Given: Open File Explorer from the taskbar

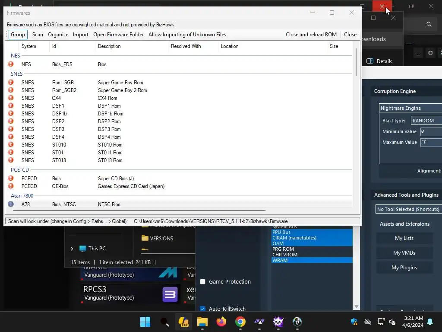Looking at the screenshot, I should [202, 322].
